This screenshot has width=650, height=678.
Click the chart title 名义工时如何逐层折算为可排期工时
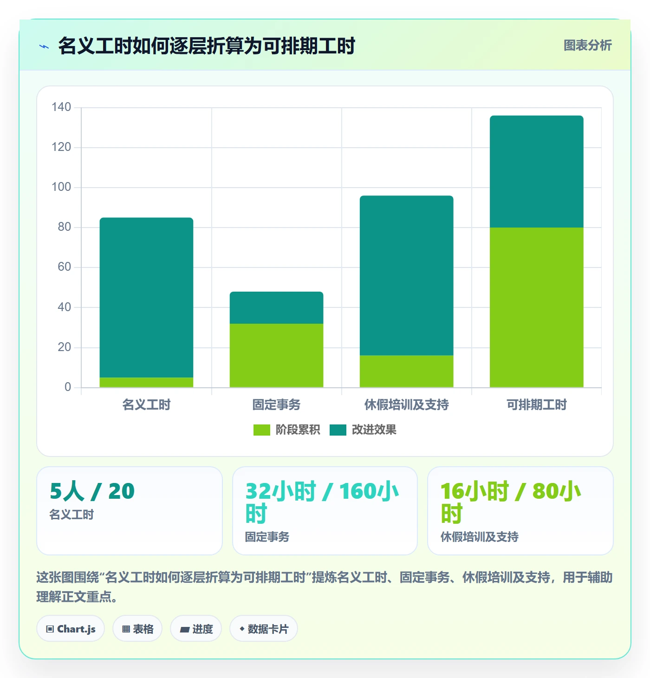(x=207, y=46)
